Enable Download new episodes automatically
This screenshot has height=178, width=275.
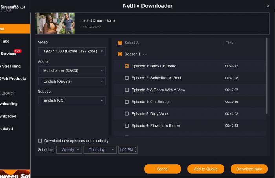tap(40, 141)
